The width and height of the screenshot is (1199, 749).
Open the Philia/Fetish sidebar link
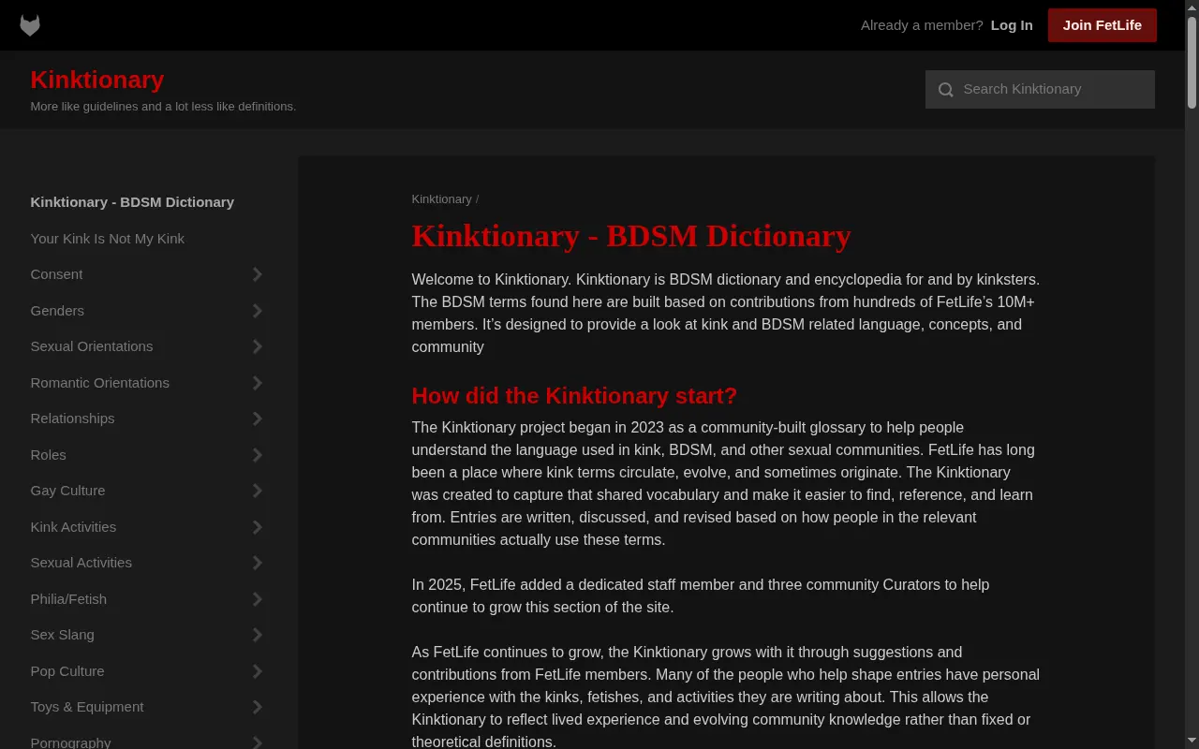coord(68,599)
